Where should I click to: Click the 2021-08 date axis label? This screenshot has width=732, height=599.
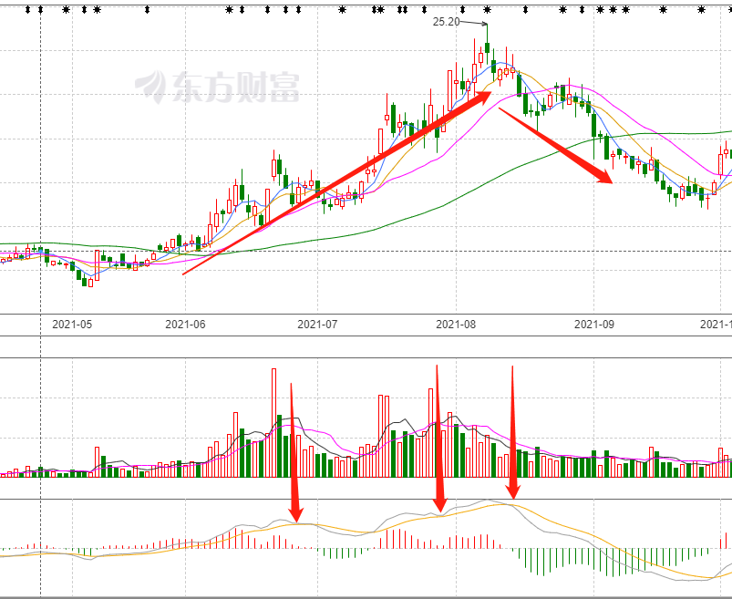click(x=456, y=324)
